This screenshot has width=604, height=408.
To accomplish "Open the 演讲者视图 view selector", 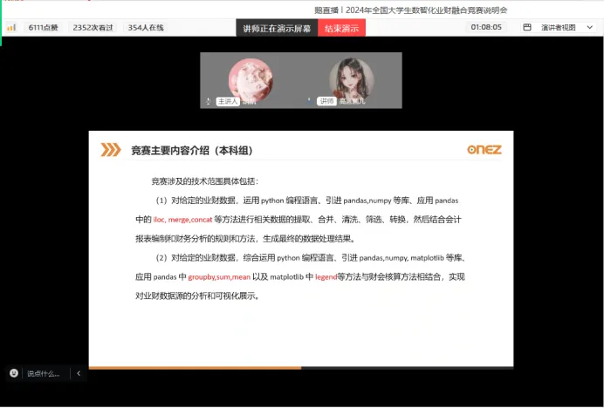I will pos(558,27).
